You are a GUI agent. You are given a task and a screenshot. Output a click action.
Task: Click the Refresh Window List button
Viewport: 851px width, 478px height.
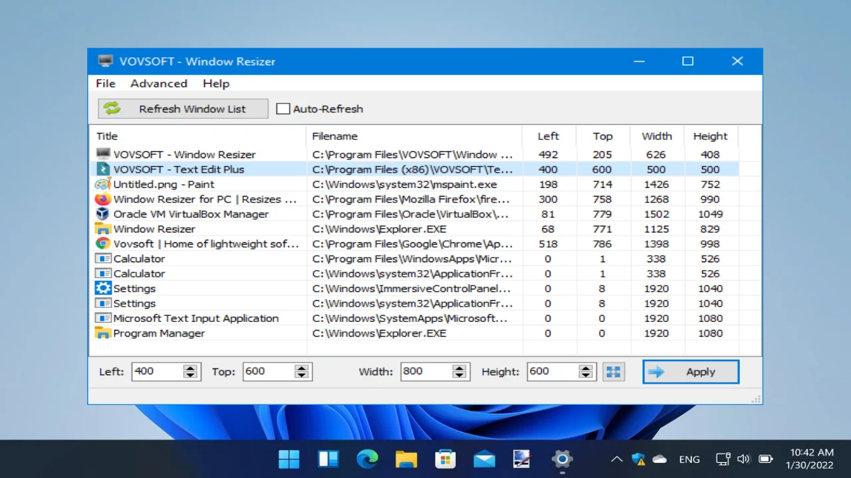[x=183, y=109]
